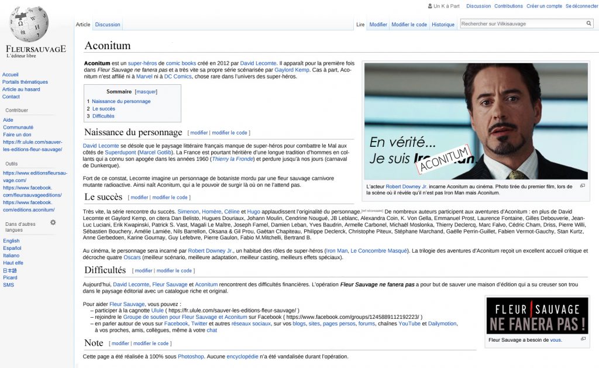Screen dimensions: 599x368
Task: Hide the Sommaire with masquer
Action: (146, 92)
